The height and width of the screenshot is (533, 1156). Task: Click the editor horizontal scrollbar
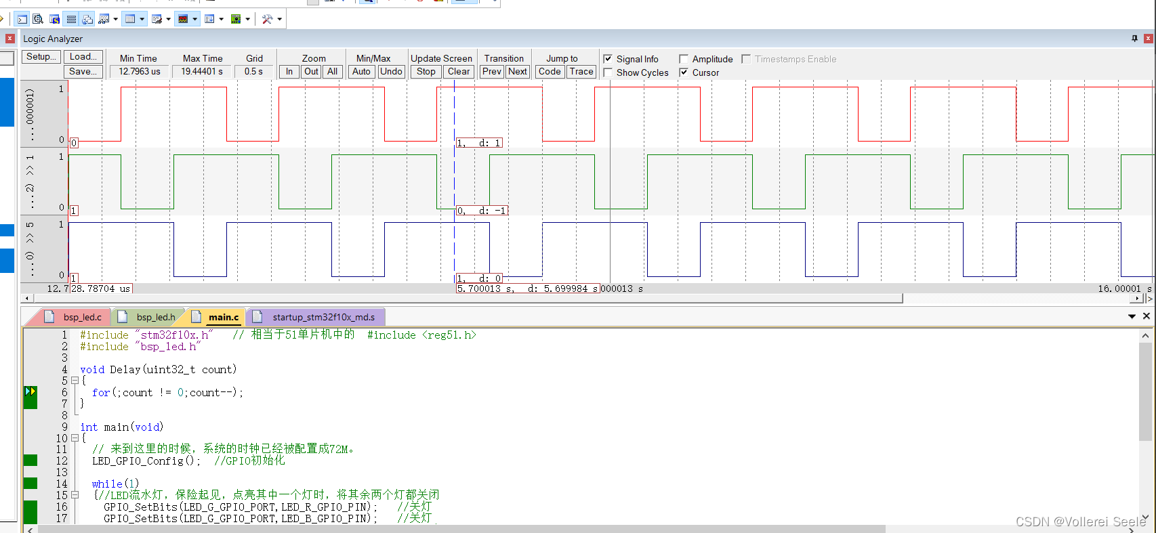461,529
